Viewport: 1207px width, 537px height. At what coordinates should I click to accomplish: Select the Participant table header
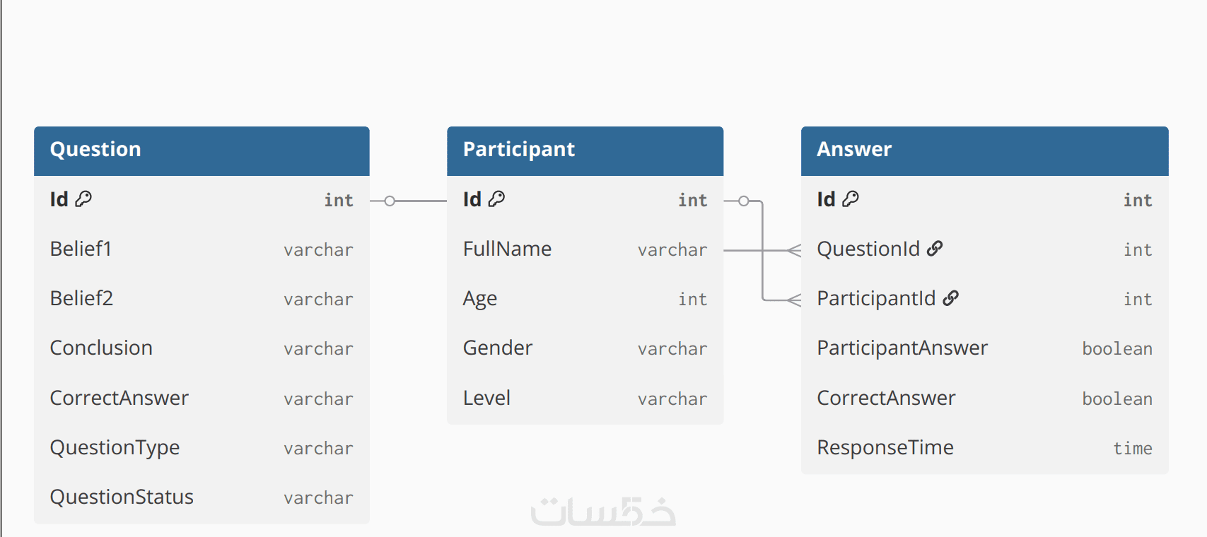585,151
